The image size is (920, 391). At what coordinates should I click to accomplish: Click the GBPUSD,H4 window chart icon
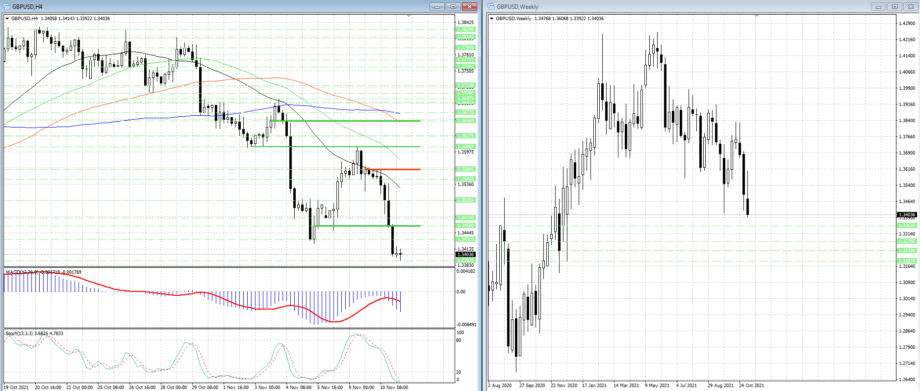7,6
